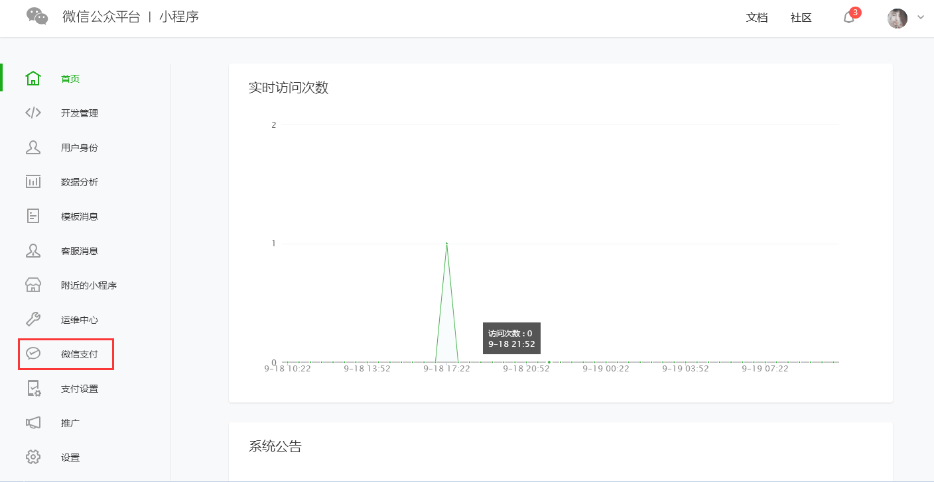Screen dimensions: 934x482
Task: Select the user silhouette icon for 用户身份
Action: click(33, 148)
